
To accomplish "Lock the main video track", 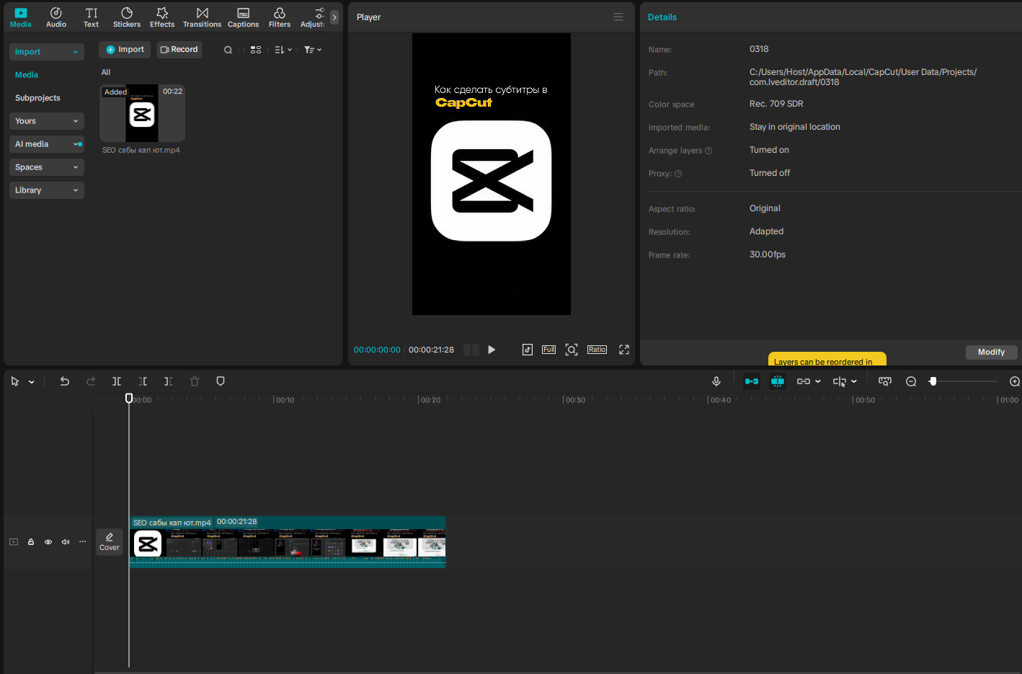I will 31,542.
